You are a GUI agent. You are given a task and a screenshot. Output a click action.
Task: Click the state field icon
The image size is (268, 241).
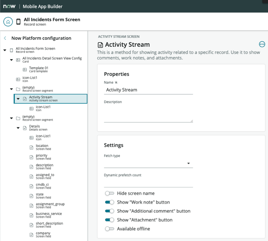[31, 196]
